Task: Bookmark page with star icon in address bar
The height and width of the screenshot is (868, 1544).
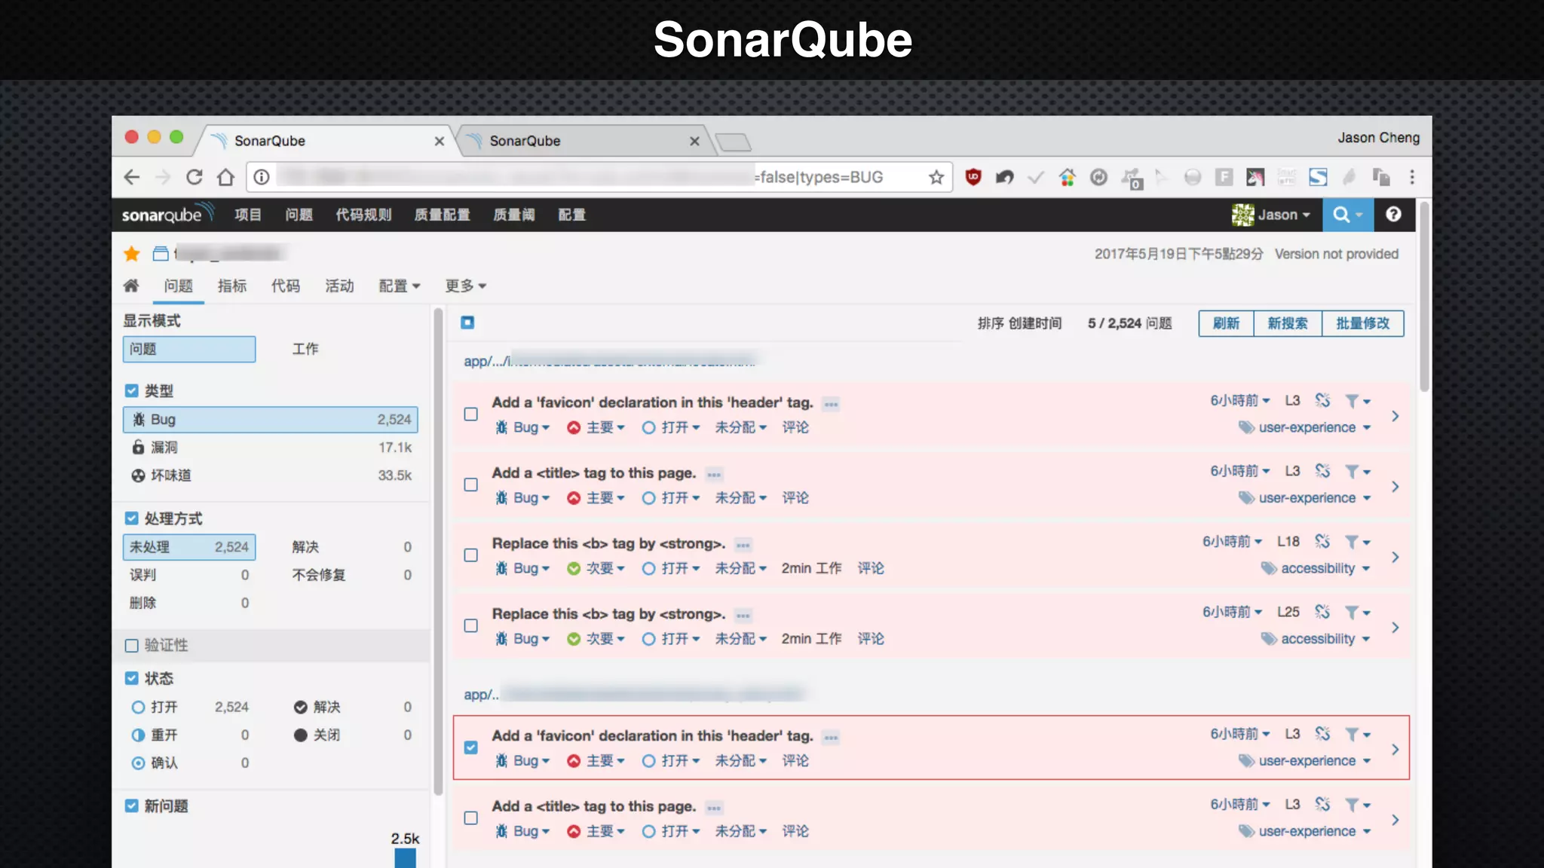Action: (x=936, y=177)
